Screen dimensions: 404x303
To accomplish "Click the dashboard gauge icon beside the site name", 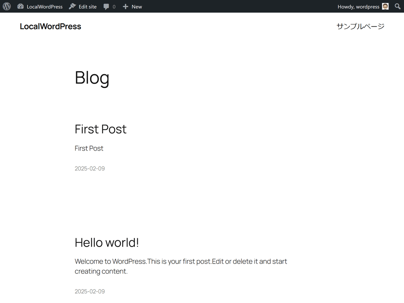I will (21, 6).
